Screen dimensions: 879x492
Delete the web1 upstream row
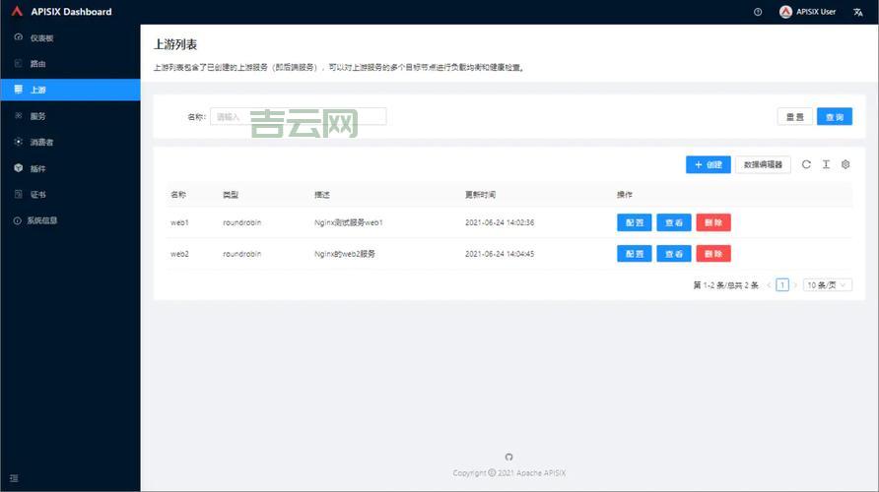(x=712, y=222)
